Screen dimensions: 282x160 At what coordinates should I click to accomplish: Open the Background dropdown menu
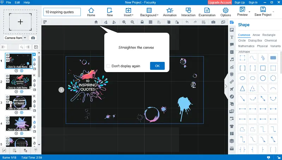[x=149, y=12]
